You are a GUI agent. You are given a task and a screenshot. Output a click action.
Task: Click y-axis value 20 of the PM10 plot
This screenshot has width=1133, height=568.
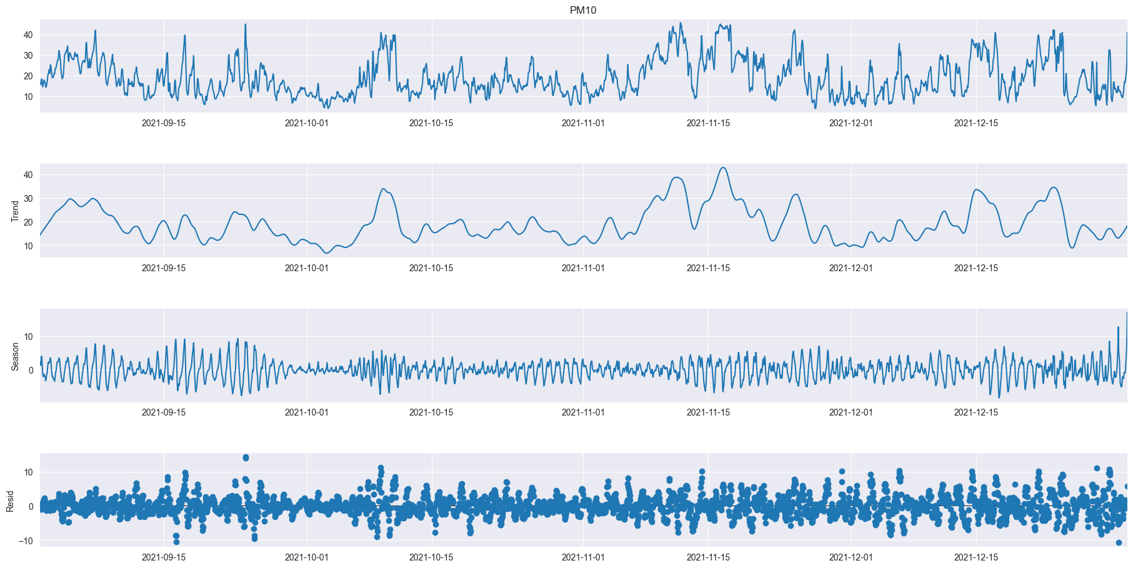[28, 76]
